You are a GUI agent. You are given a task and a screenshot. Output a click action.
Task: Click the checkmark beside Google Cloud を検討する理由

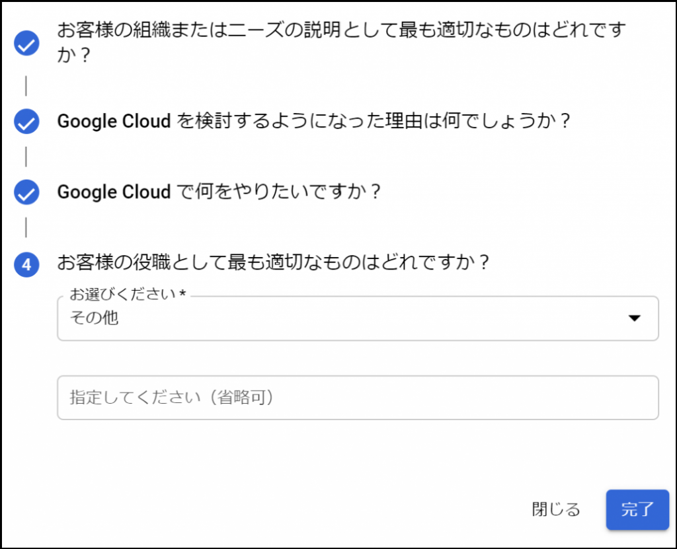[x=26, y=122]
